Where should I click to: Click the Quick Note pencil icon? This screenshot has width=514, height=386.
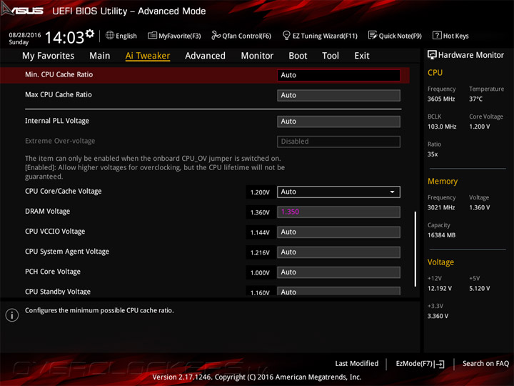[373, 35]
